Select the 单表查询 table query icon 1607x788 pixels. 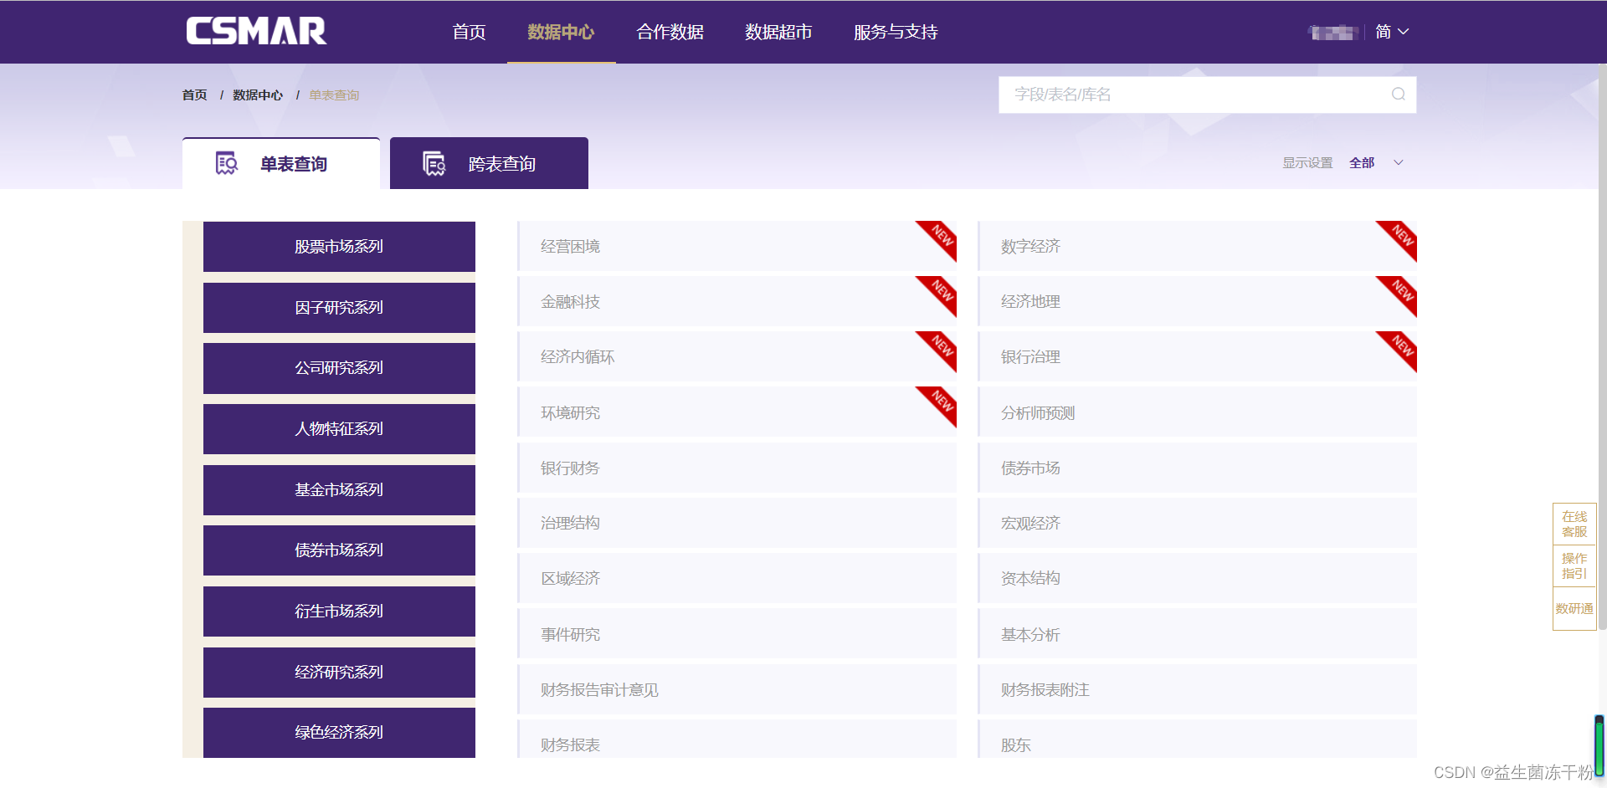point(226,163)
